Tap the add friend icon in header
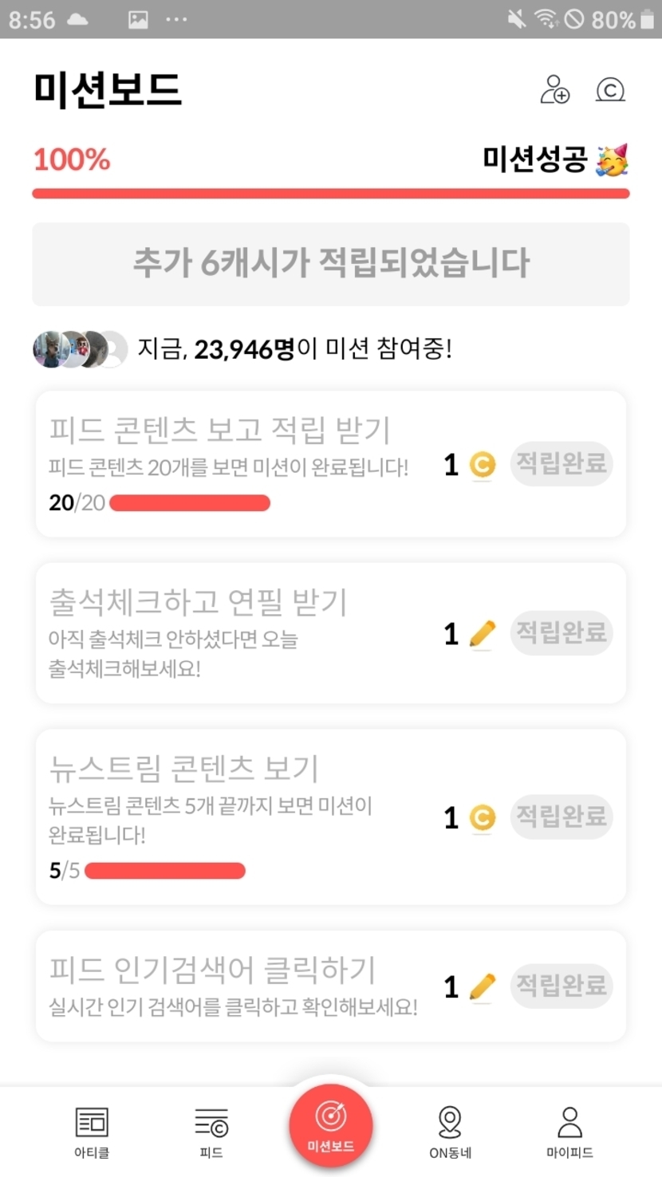The width and height of the screenshot is (662, 1177). click(555, 89)
